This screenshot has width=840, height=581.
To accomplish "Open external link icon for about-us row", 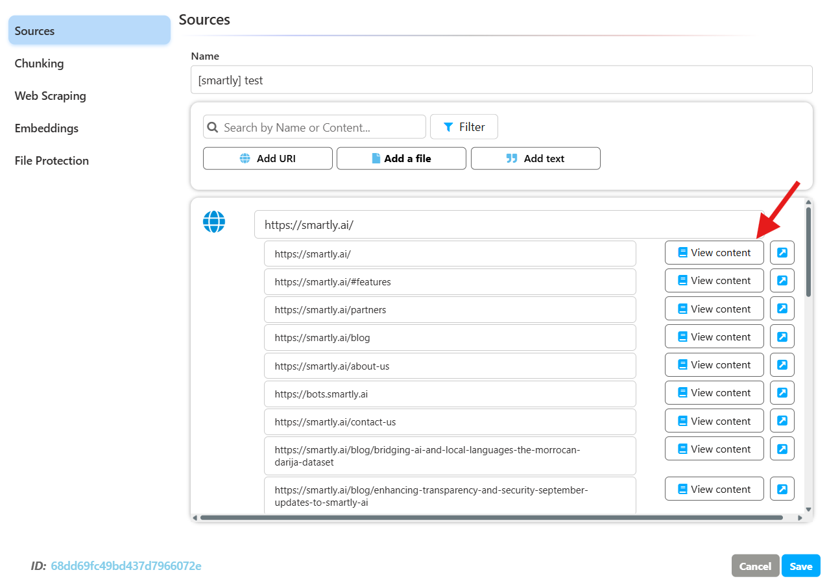I will [x=782, y=364].
